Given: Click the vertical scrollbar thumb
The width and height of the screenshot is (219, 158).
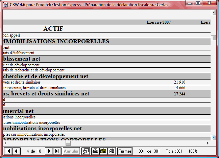Looking at the screenshot, I should pyautogui.click(x=213, y=38).
